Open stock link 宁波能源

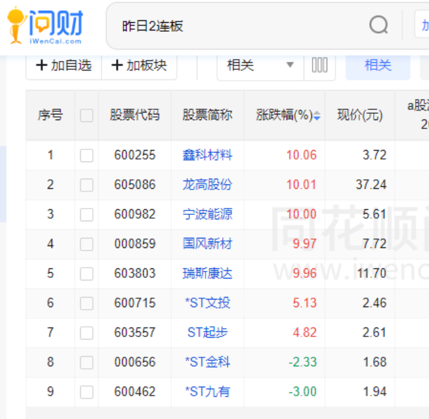click(x=207, y=214)
